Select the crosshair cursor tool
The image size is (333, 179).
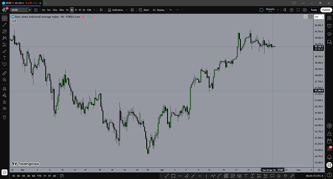(4, 18)
